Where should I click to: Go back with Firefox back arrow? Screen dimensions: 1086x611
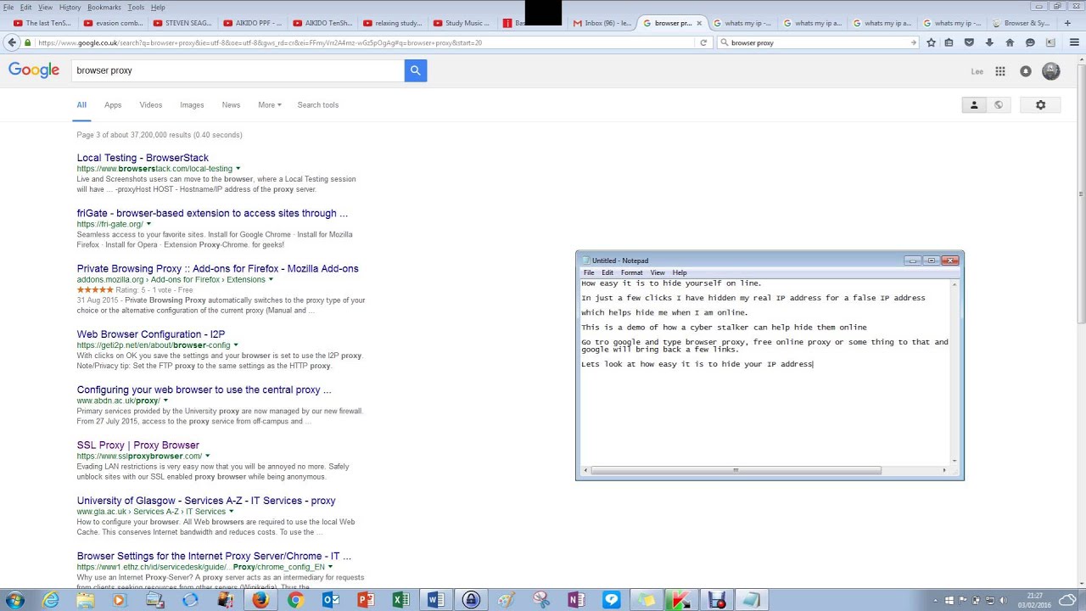point(12,42)
